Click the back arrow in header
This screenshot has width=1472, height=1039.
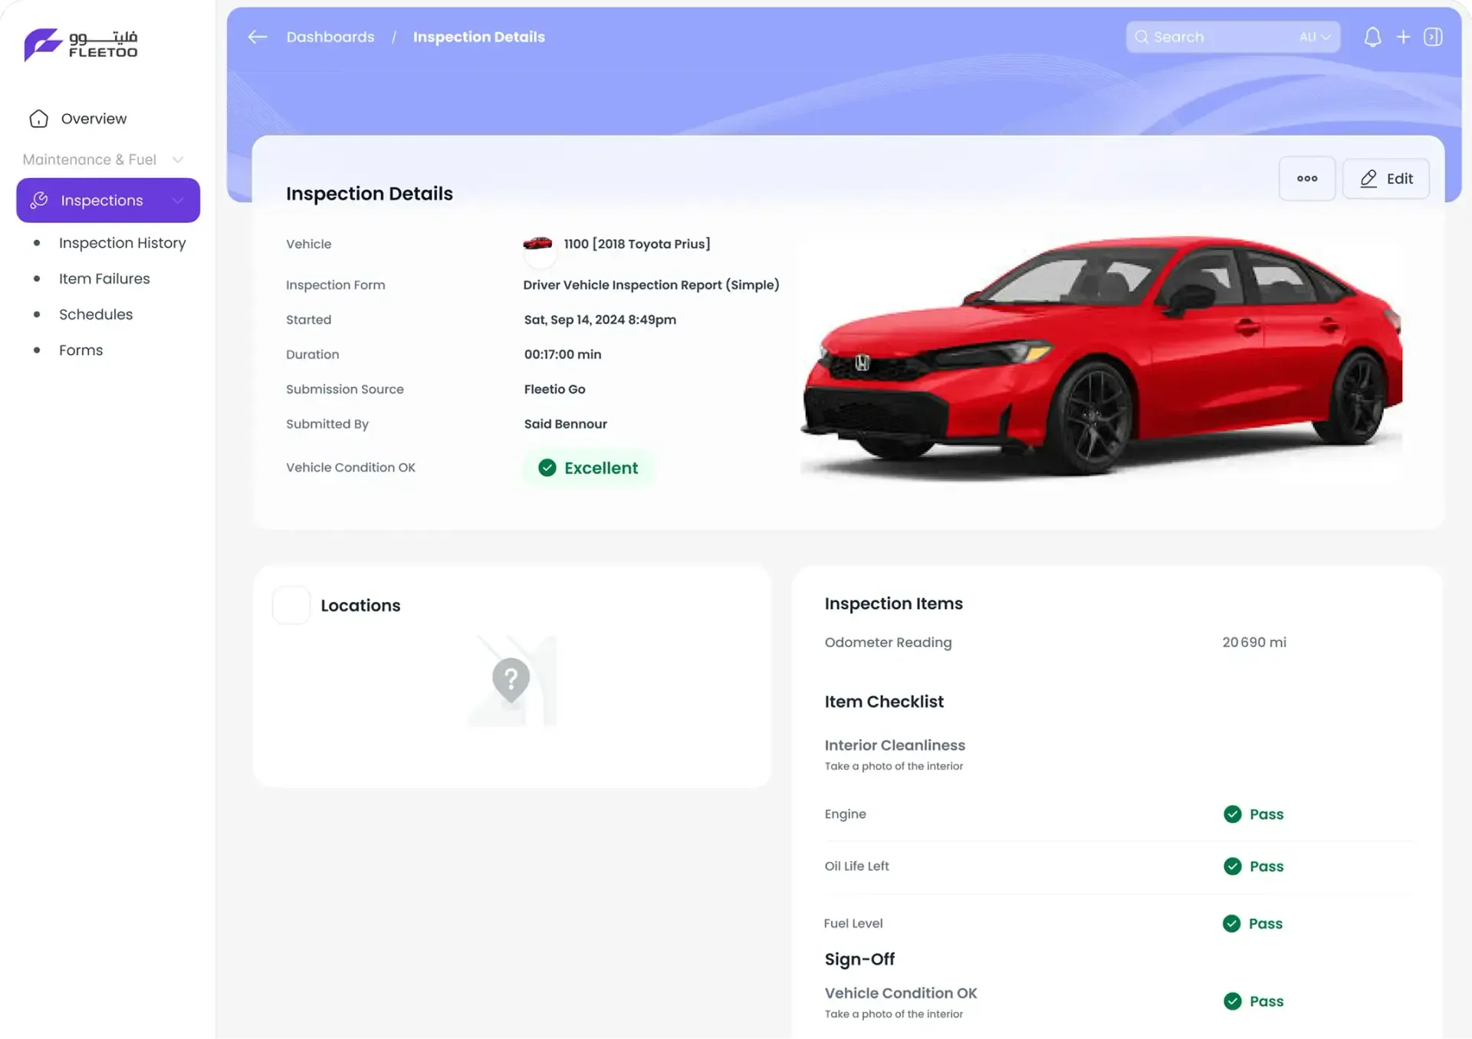pos(258,37)
